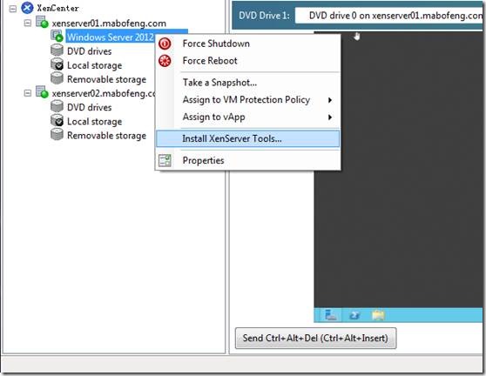Open the DVD Drive 1 dropdown

389,16
